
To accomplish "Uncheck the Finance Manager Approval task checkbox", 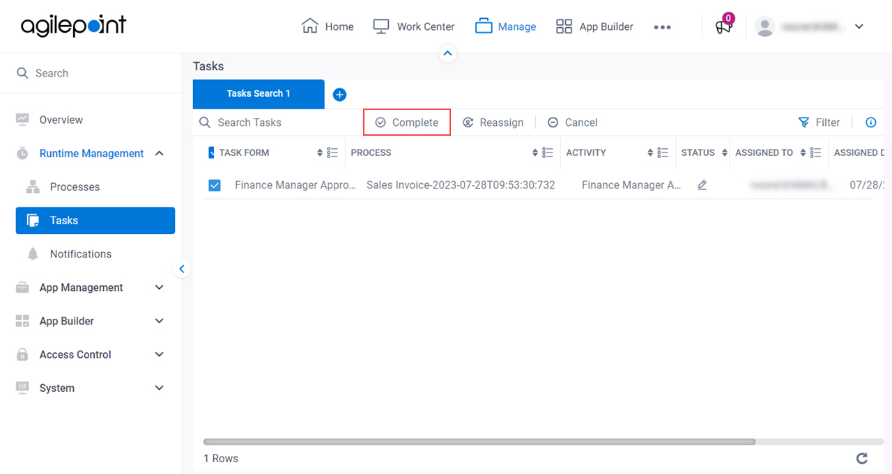I will click(215, 185).
